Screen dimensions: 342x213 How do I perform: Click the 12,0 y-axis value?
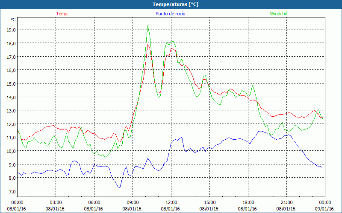point(11,124)
